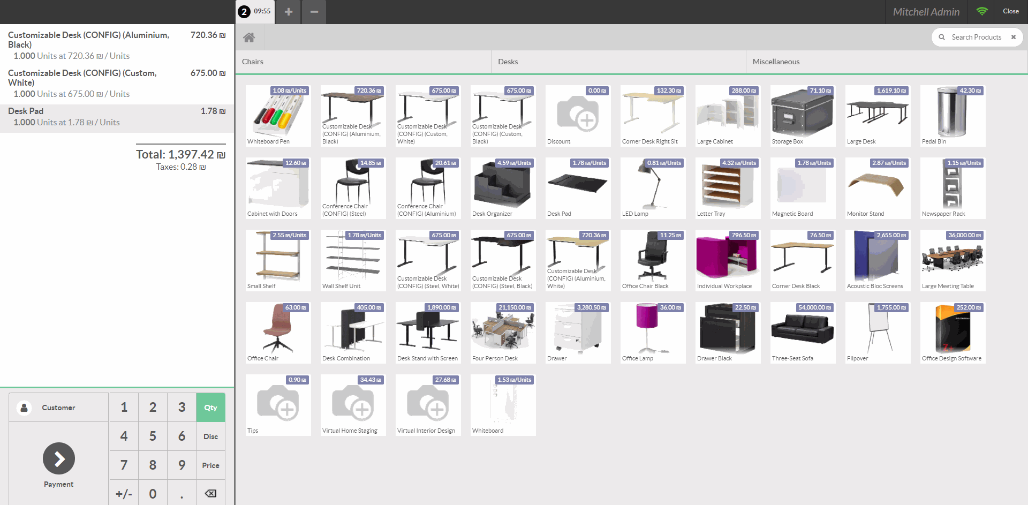Add Desk Organizer to order

point(503,188)
